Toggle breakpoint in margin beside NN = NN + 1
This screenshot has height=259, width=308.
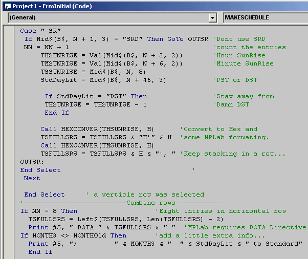pos(9,47)
